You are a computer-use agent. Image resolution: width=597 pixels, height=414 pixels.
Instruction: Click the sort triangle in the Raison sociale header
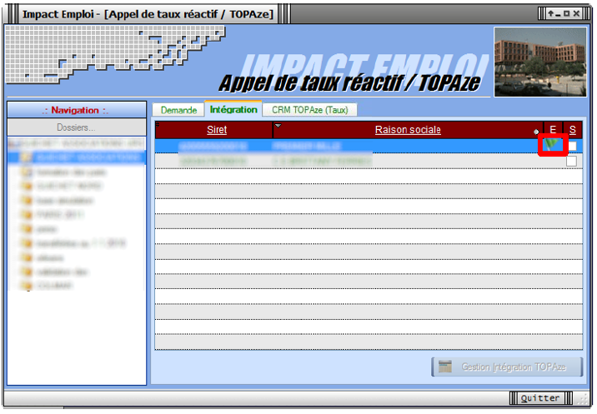click(278, 126)
